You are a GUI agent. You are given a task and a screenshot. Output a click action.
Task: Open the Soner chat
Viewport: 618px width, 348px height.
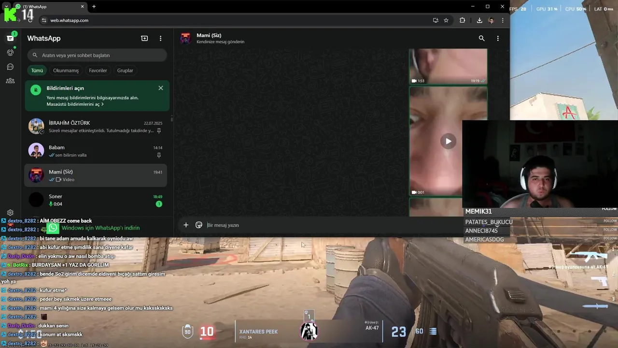tap(96, 200)
